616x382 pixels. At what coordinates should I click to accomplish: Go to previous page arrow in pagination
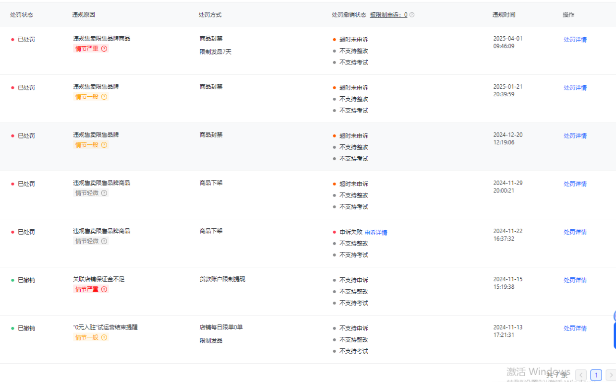(581, 375)
